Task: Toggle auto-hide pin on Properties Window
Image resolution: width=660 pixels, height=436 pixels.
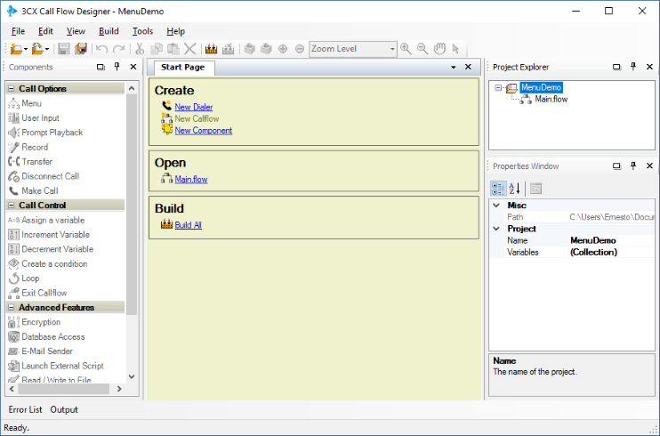Action: point(633,166)
